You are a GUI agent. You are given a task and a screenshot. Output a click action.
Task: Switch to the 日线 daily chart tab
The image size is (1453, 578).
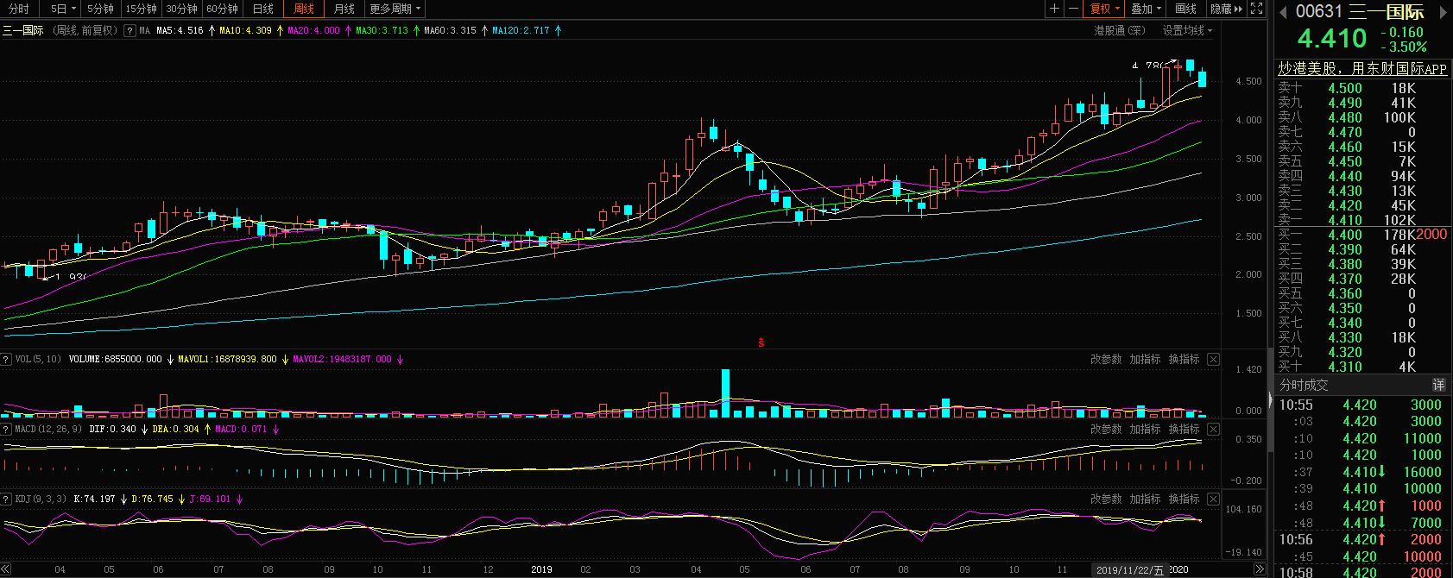262,9
